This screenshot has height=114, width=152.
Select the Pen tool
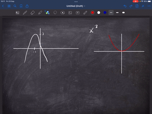25,13
